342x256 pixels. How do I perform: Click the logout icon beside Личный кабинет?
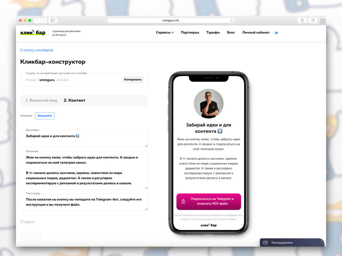coord(276,33)
